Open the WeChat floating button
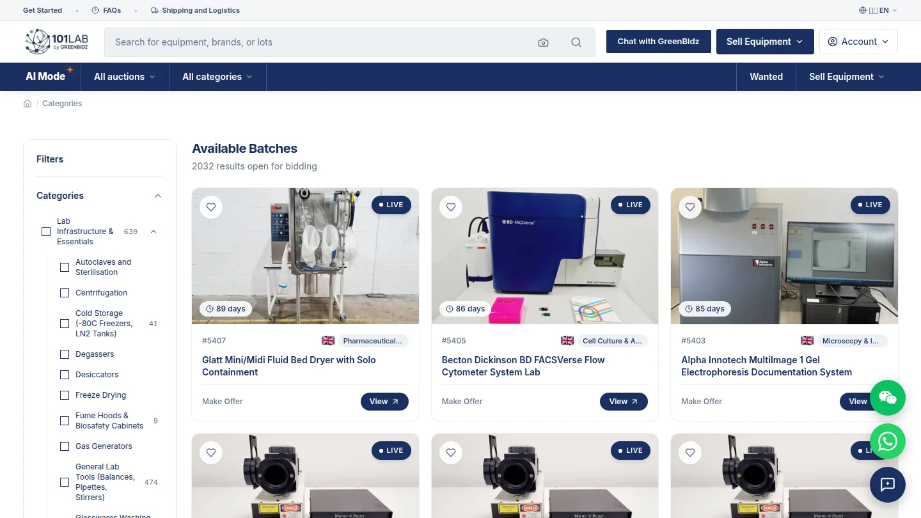This screenshot has height=518, width=921. coord(888,398)
